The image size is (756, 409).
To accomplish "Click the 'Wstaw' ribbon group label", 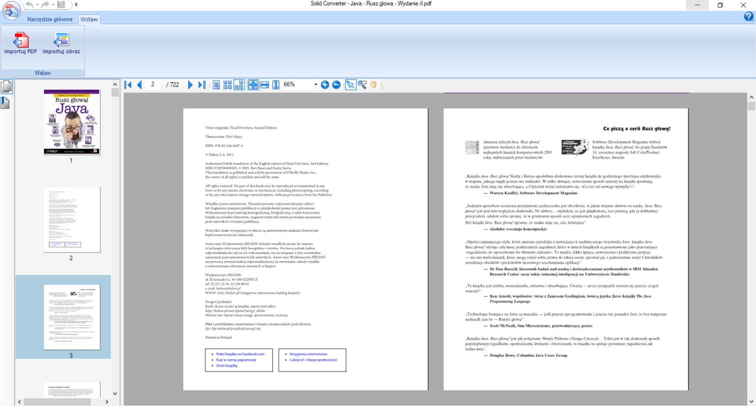I will click(x=43, y=73).
